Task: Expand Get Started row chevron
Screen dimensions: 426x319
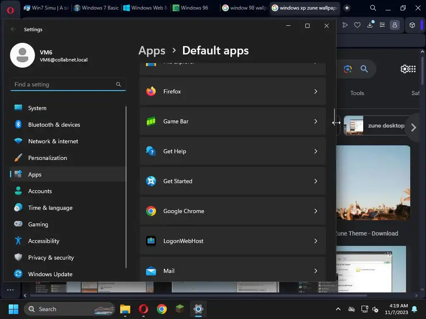Action: 315,181
